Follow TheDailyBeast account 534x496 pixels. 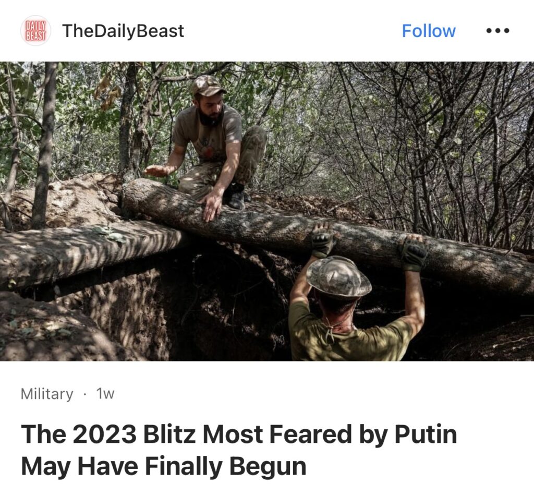pos(429,31)
